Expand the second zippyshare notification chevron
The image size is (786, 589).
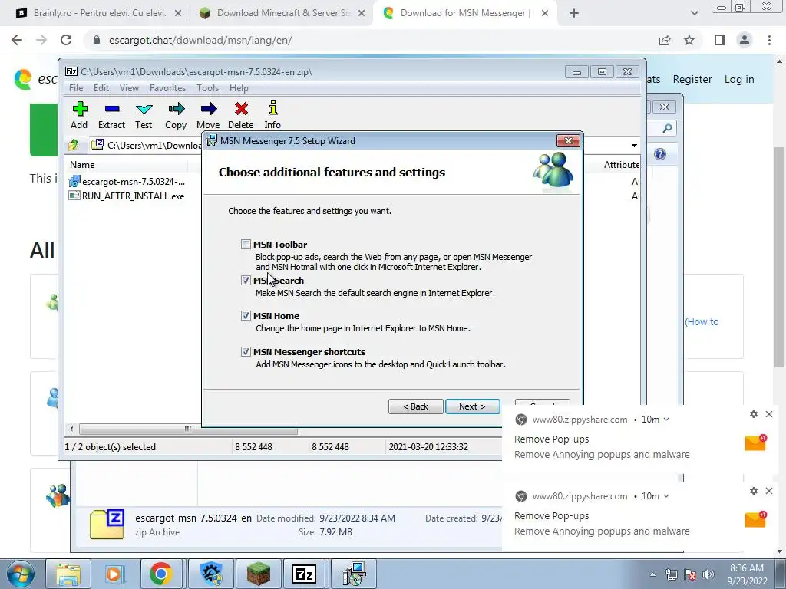click(x=666, y=496)
